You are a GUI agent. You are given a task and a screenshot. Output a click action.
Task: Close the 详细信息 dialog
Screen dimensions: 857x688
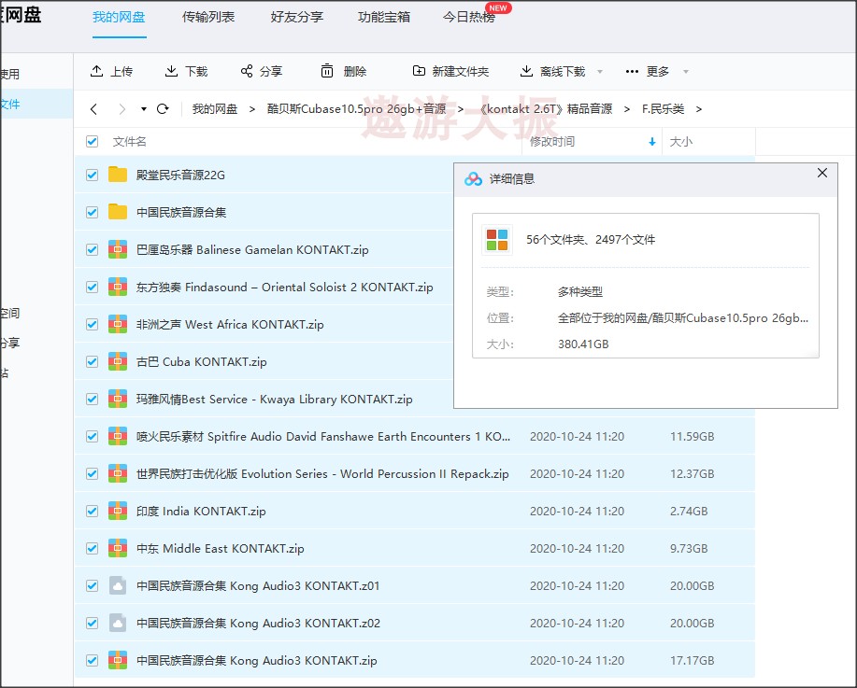[822, 174]
